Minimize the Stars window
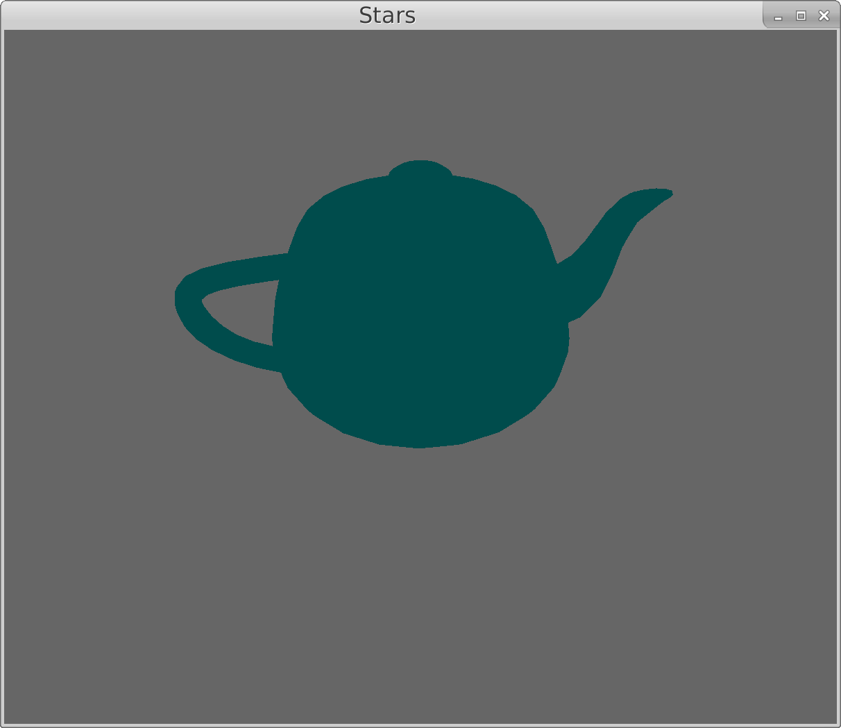Viewport: 841px width, 728px height. coord(778,17)
